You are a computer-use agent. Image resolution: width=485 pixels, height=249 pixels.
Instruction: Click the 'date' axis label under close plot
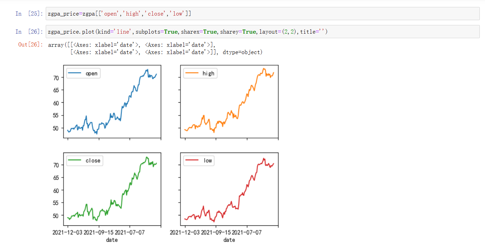point(112,240)
